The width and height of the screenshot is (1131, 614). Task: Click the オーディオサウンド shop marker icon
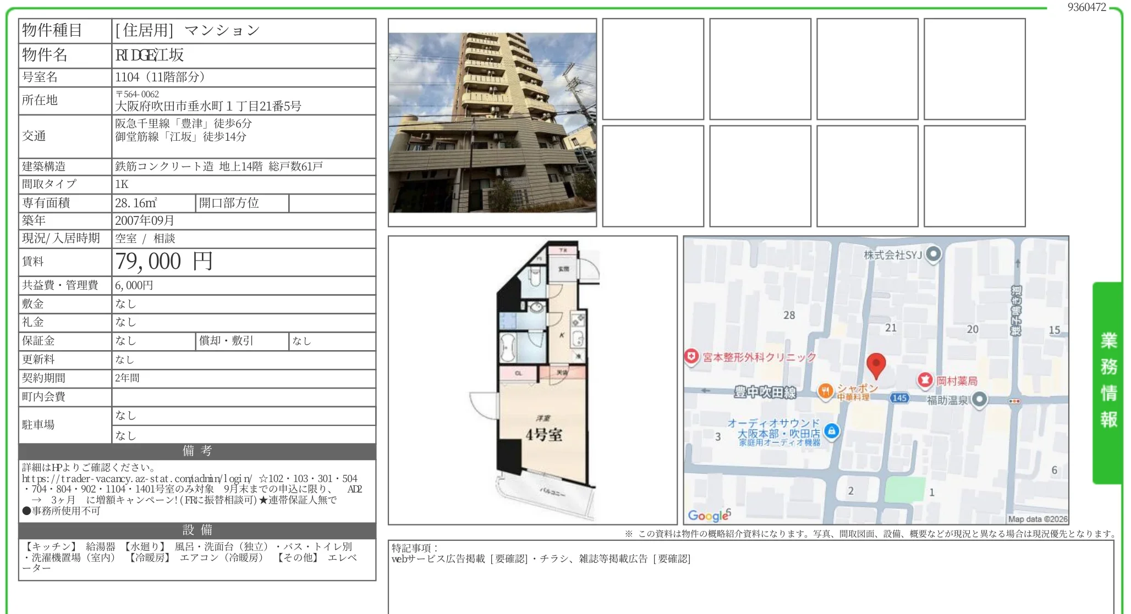832,431
